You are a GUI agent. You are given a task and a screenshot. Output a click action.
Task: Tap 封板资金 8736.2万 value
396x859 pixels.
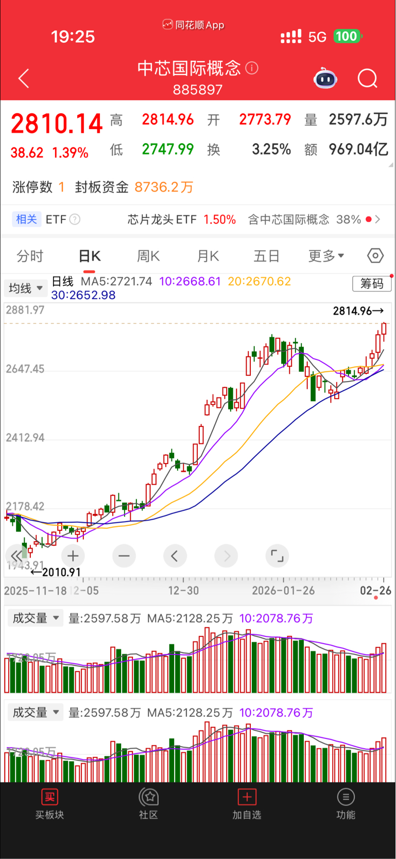pyautogui.click(x=134, y=187)
